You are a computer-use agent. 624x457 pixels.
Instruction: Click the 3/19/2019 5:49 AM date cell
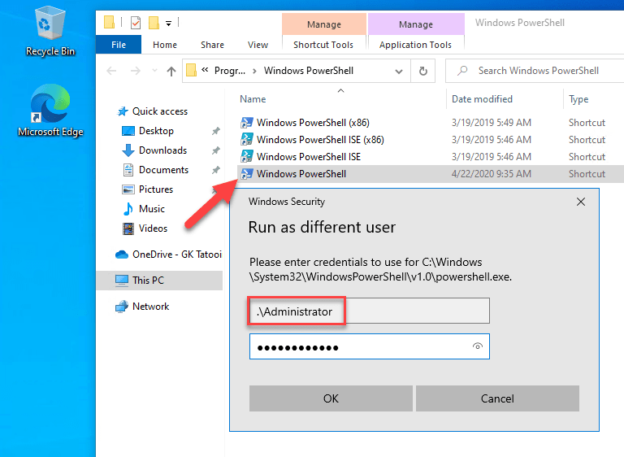tap(491, 123)
